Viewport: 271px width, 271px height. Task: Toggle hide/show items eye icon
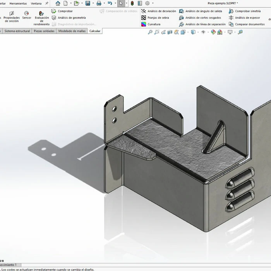(203, 32)
